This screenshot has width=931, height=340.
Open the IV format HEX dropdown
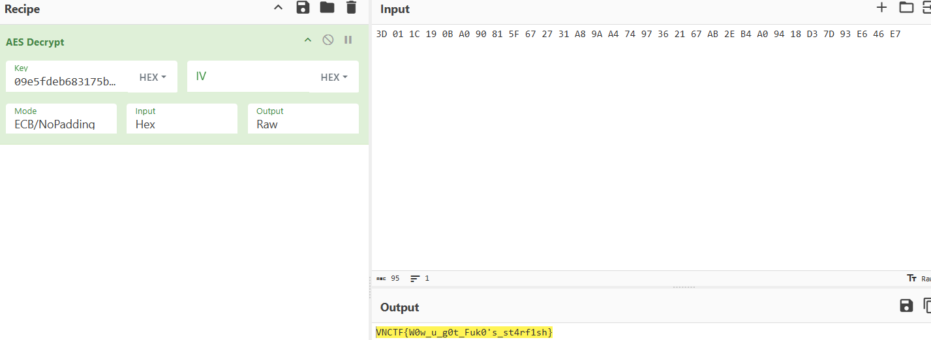coord(334,78)
